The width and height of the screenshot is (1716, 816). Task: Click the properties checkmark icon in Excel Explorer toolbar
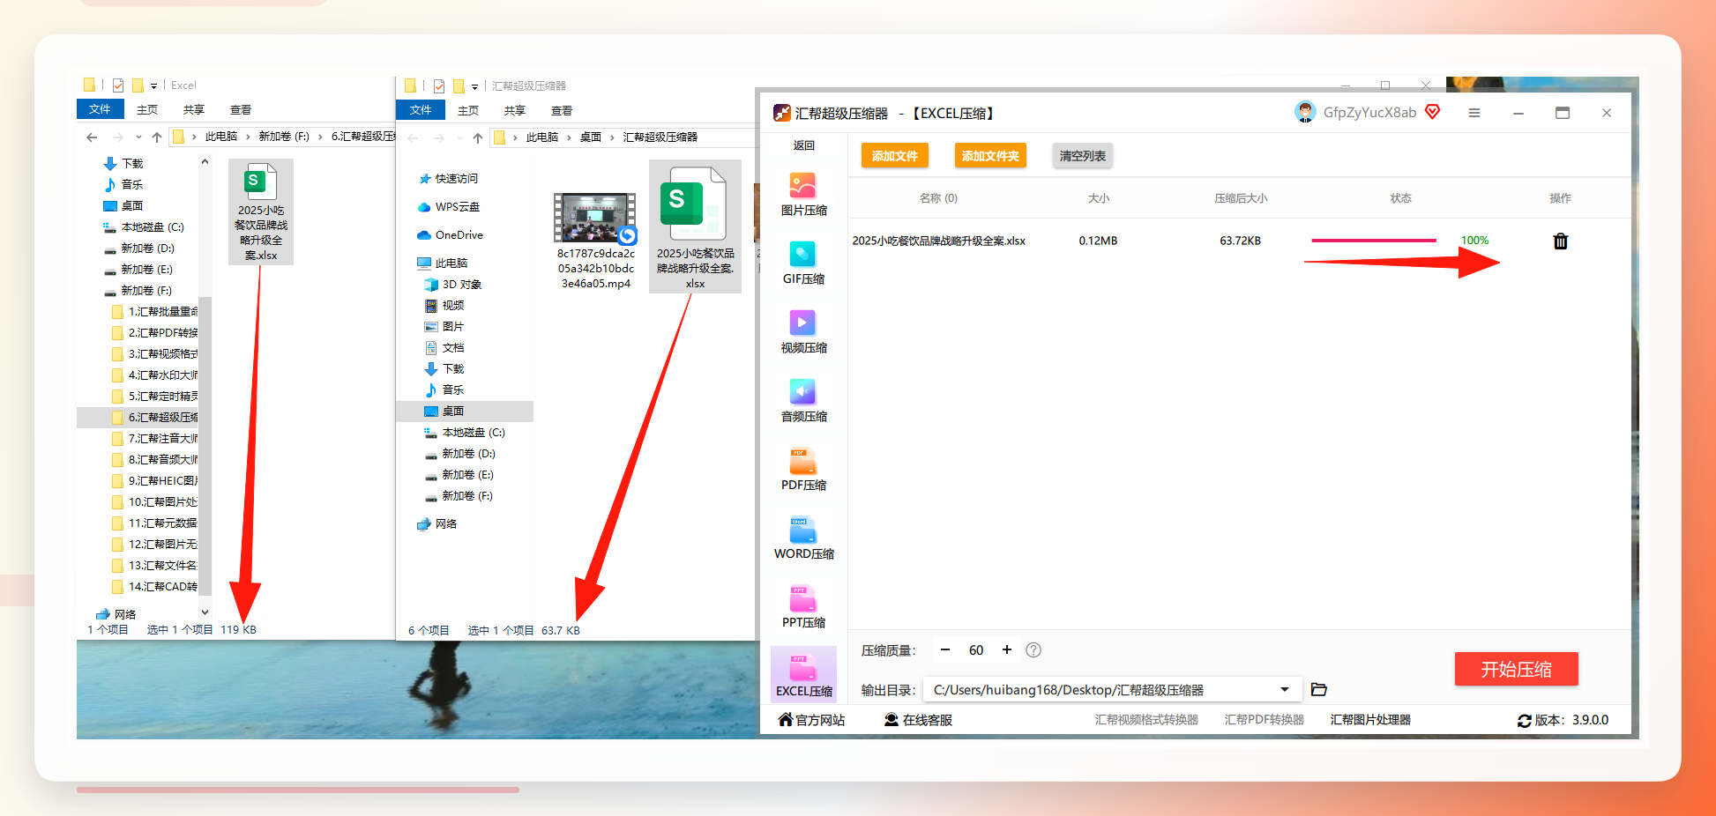[x=118, y=85]
